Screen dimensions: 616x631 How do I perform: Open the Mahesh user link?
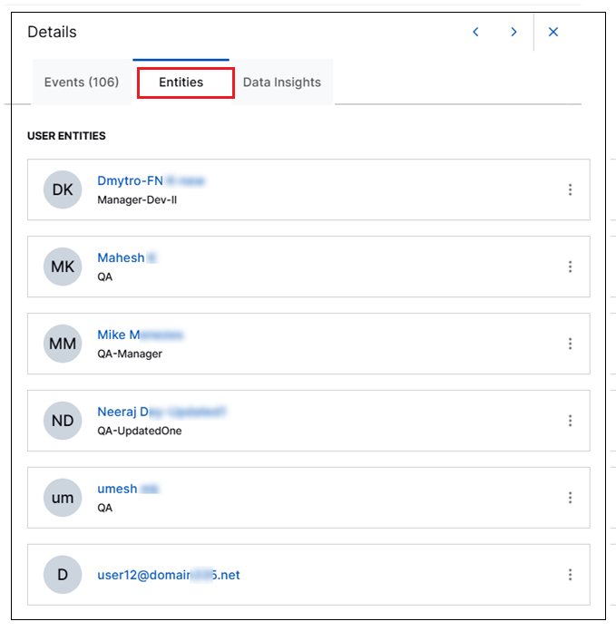click(x=126, y=257)
